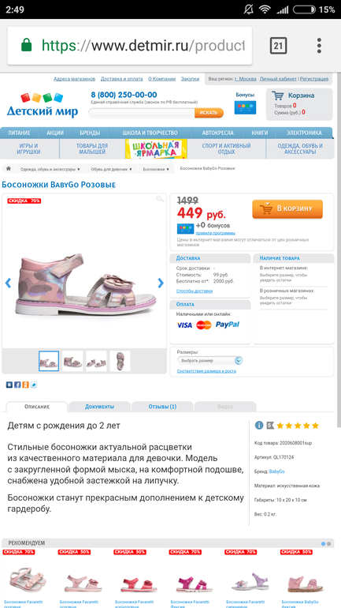Click the ИСКАТЬ search button

point(209,113)
